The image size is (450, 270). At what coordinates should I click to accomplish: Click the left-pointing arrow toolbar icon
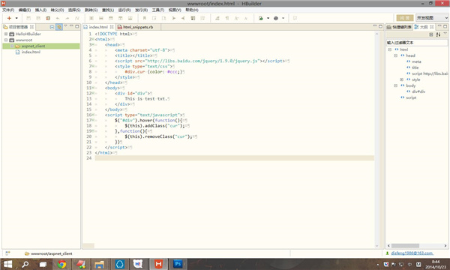183,18
